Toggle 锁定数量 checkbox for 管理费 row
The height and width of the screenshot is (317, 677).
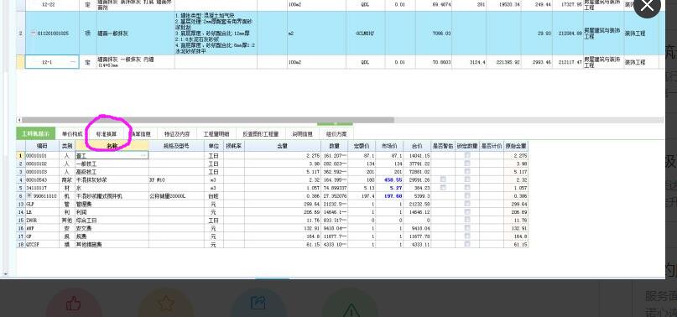[x=467, y=204]
